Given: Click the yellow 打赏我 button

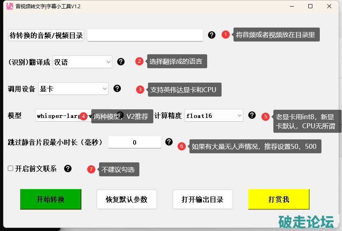Looking at the screenshot, I should click(x=278, y=199).
